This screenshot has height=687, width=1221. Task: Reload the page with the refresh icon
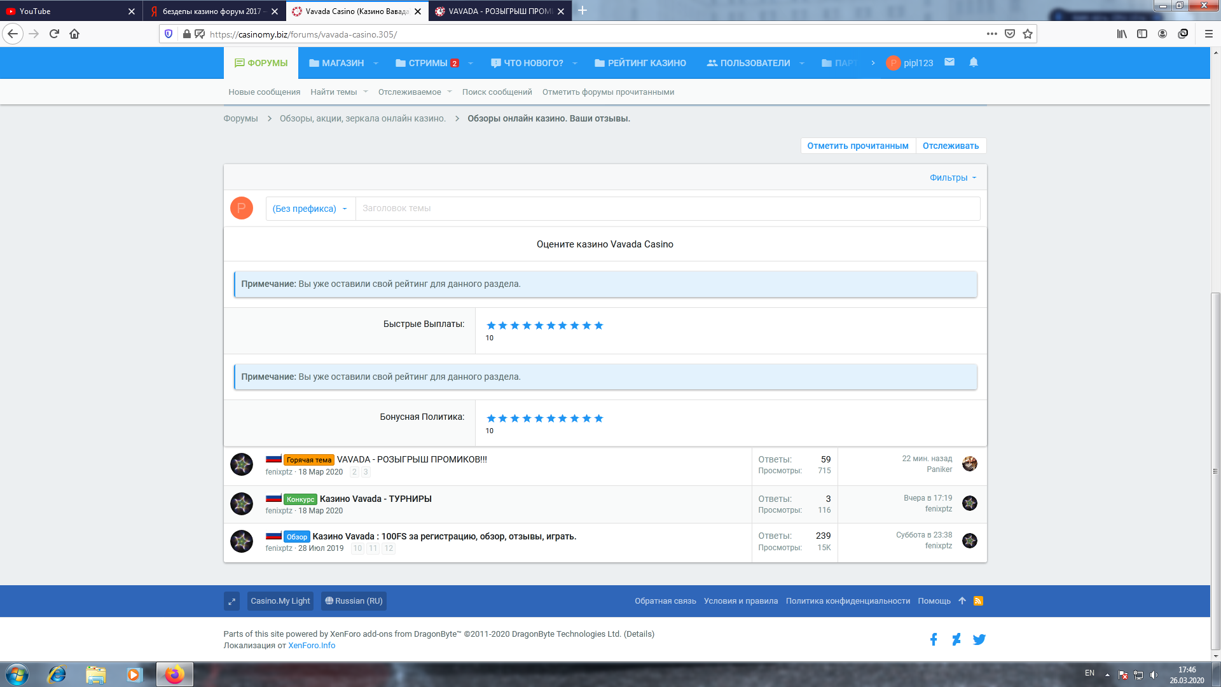click(54, 34)
